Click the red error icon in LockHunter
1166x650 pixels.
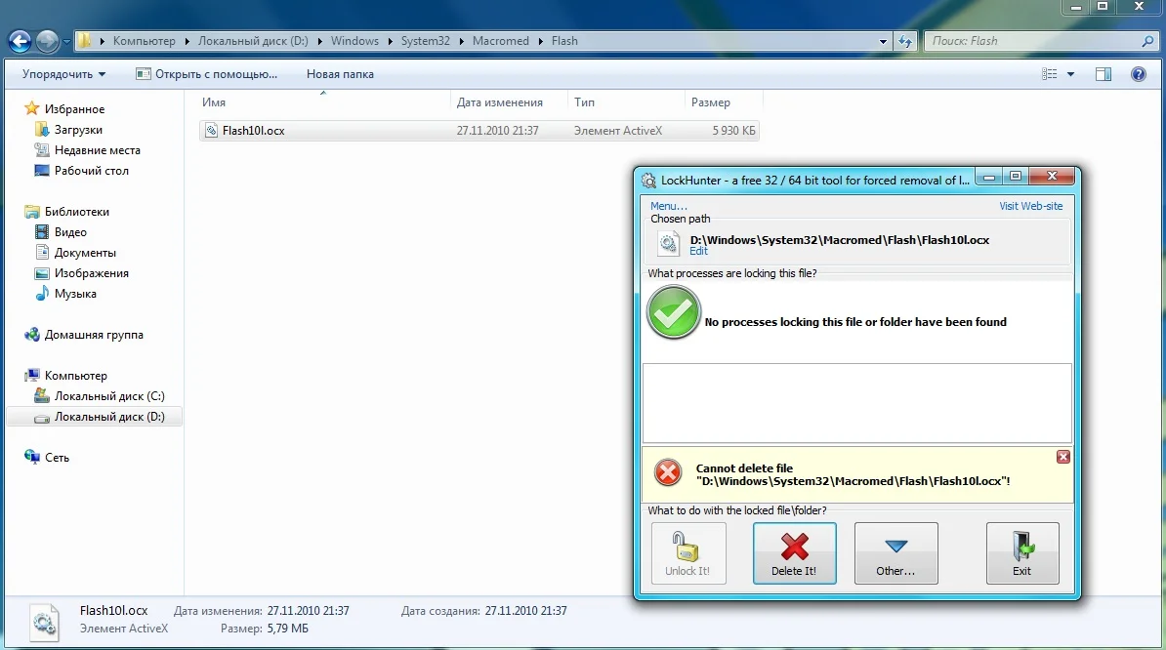tap(668, 472)
